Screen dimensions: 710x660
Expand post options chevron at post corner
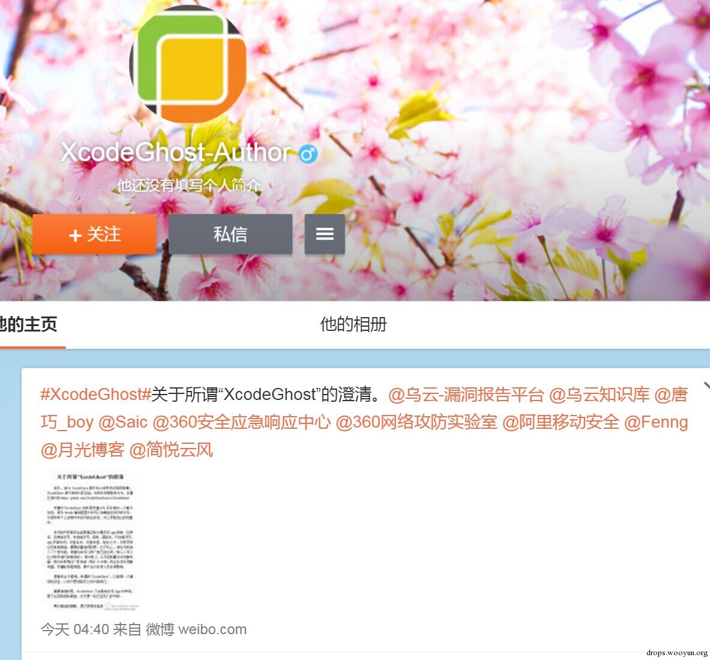pos(706,386)
